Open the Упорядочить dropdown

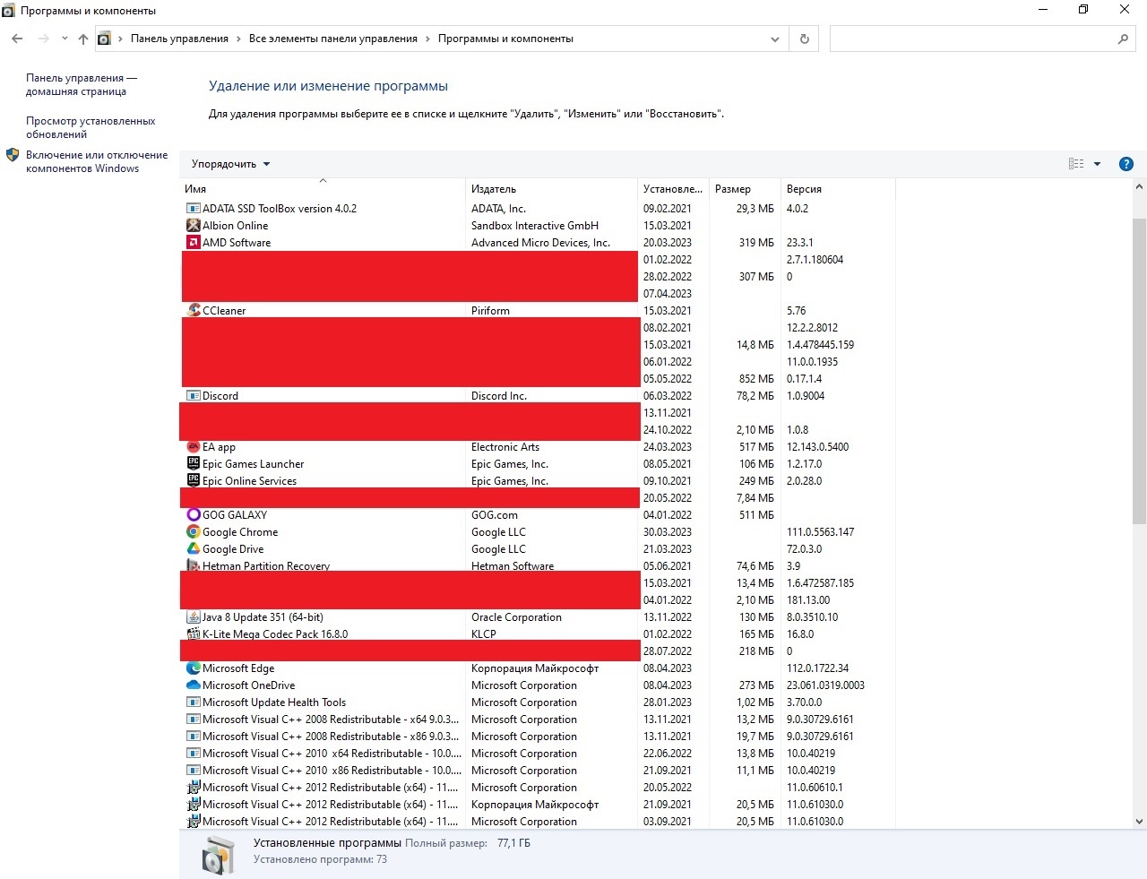click(x=230, y=164)
